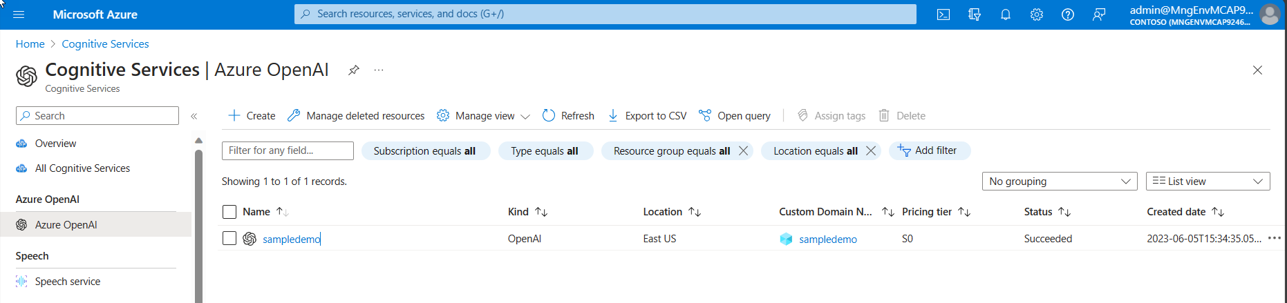This screenshot has width=1287, height=303.
Task: Refresh the resource list
Action: (x=568, y=116)
